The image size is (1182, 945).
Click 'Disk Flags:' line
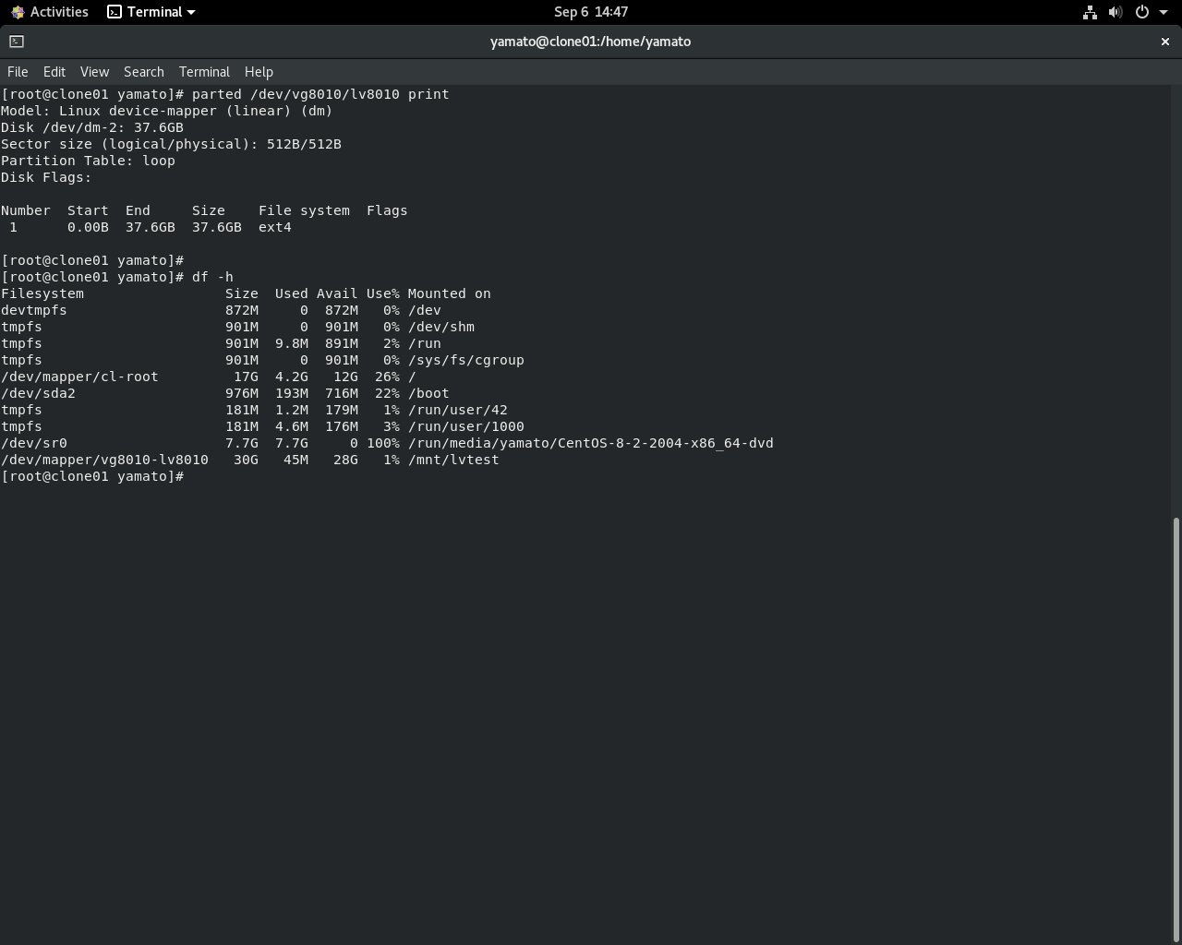46,177
